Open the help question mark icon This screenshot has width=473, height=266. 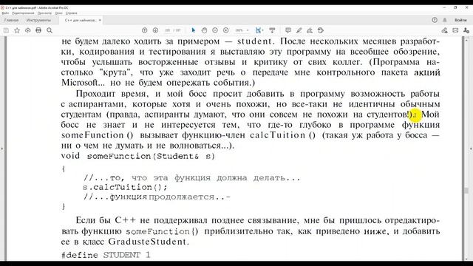coord(435,20)
